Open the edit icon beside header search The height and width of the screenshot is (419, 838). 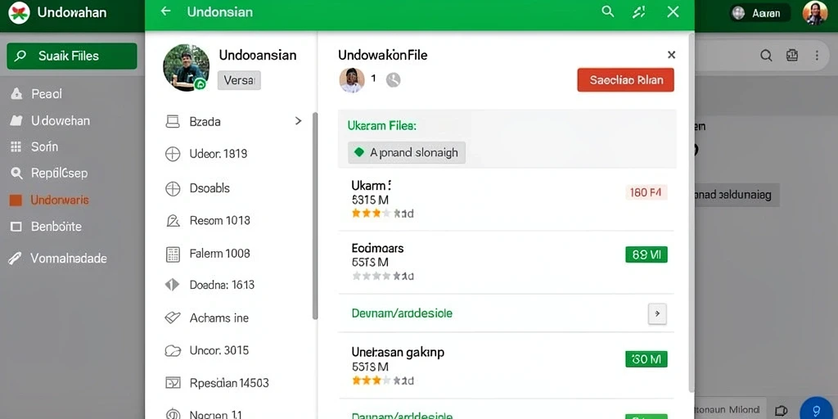[638, 11]
